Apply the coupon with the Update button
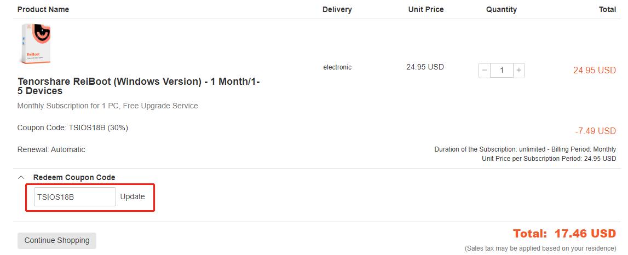This screenshot has width=628, height=255. pos(132,196)
